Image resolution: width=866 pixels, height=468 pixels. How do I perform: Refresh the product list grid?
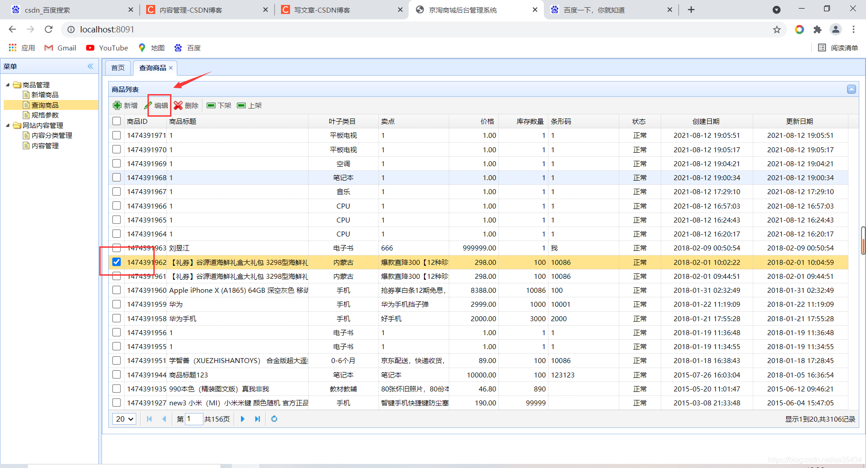tap(274, 419)
